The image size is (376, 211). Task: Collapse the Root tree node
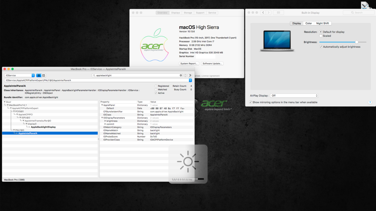pyautogui.click(x=5, y=102)
